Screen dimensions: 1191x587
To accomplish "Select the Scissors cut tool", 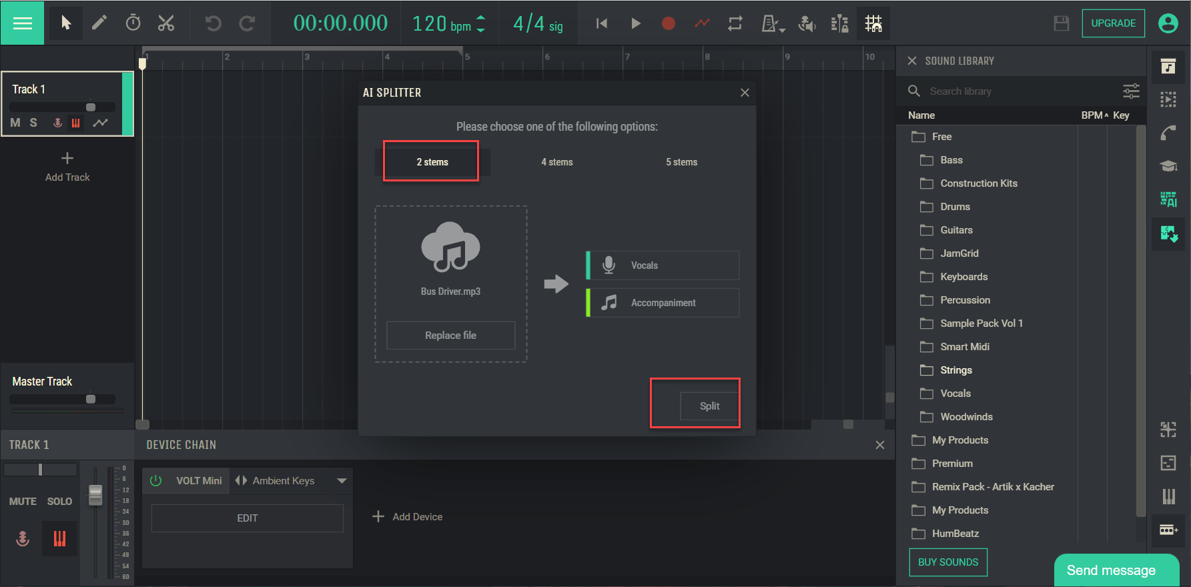I will [165, 23].
